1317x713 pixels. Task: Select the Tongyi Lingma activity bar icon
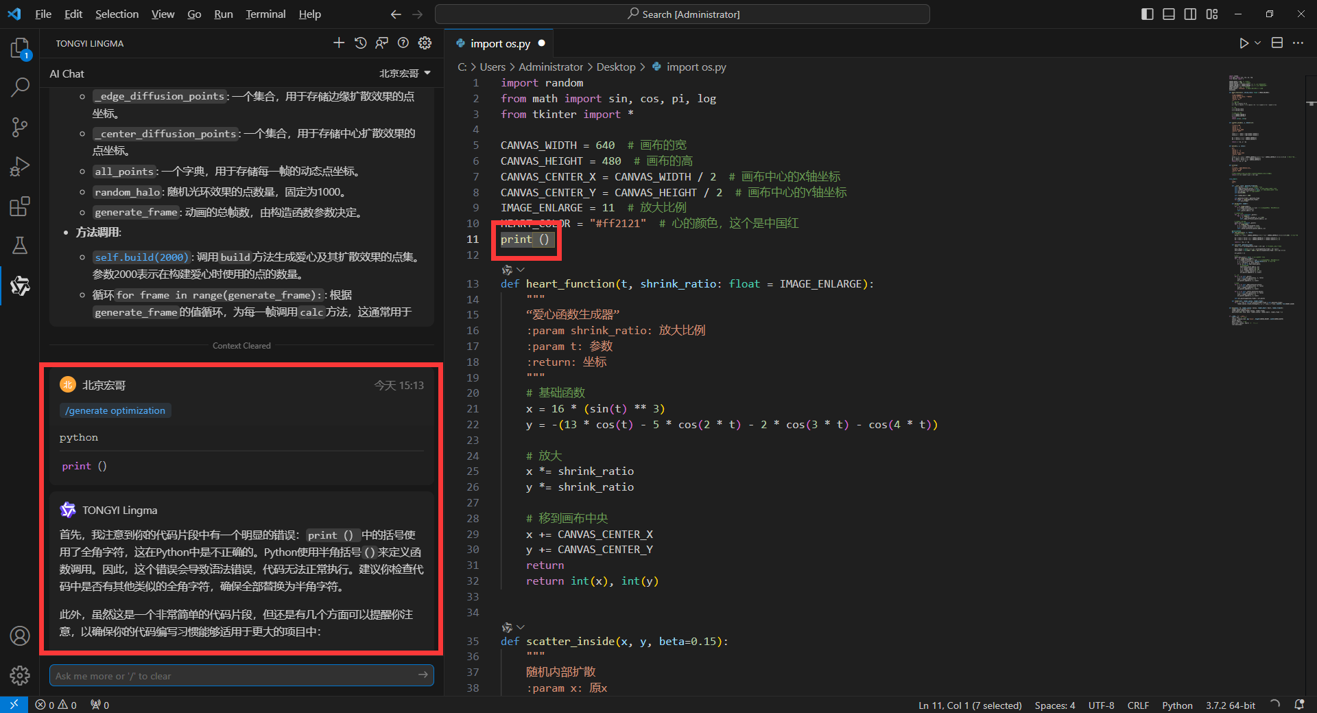coord(20,285)
